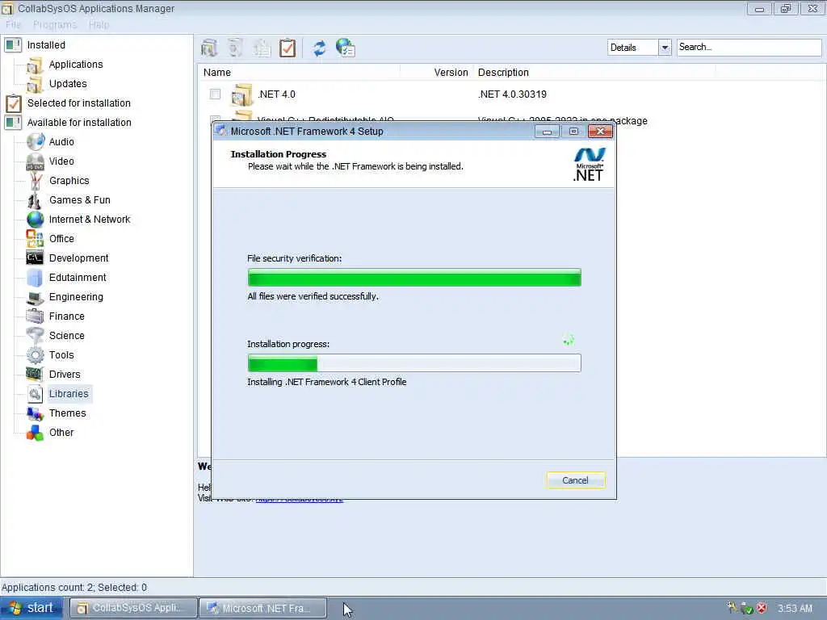This screenshot has width=827, height=620.
Task: Click the Windows start button
Action: pyautogui.click(x=31, y=608)
